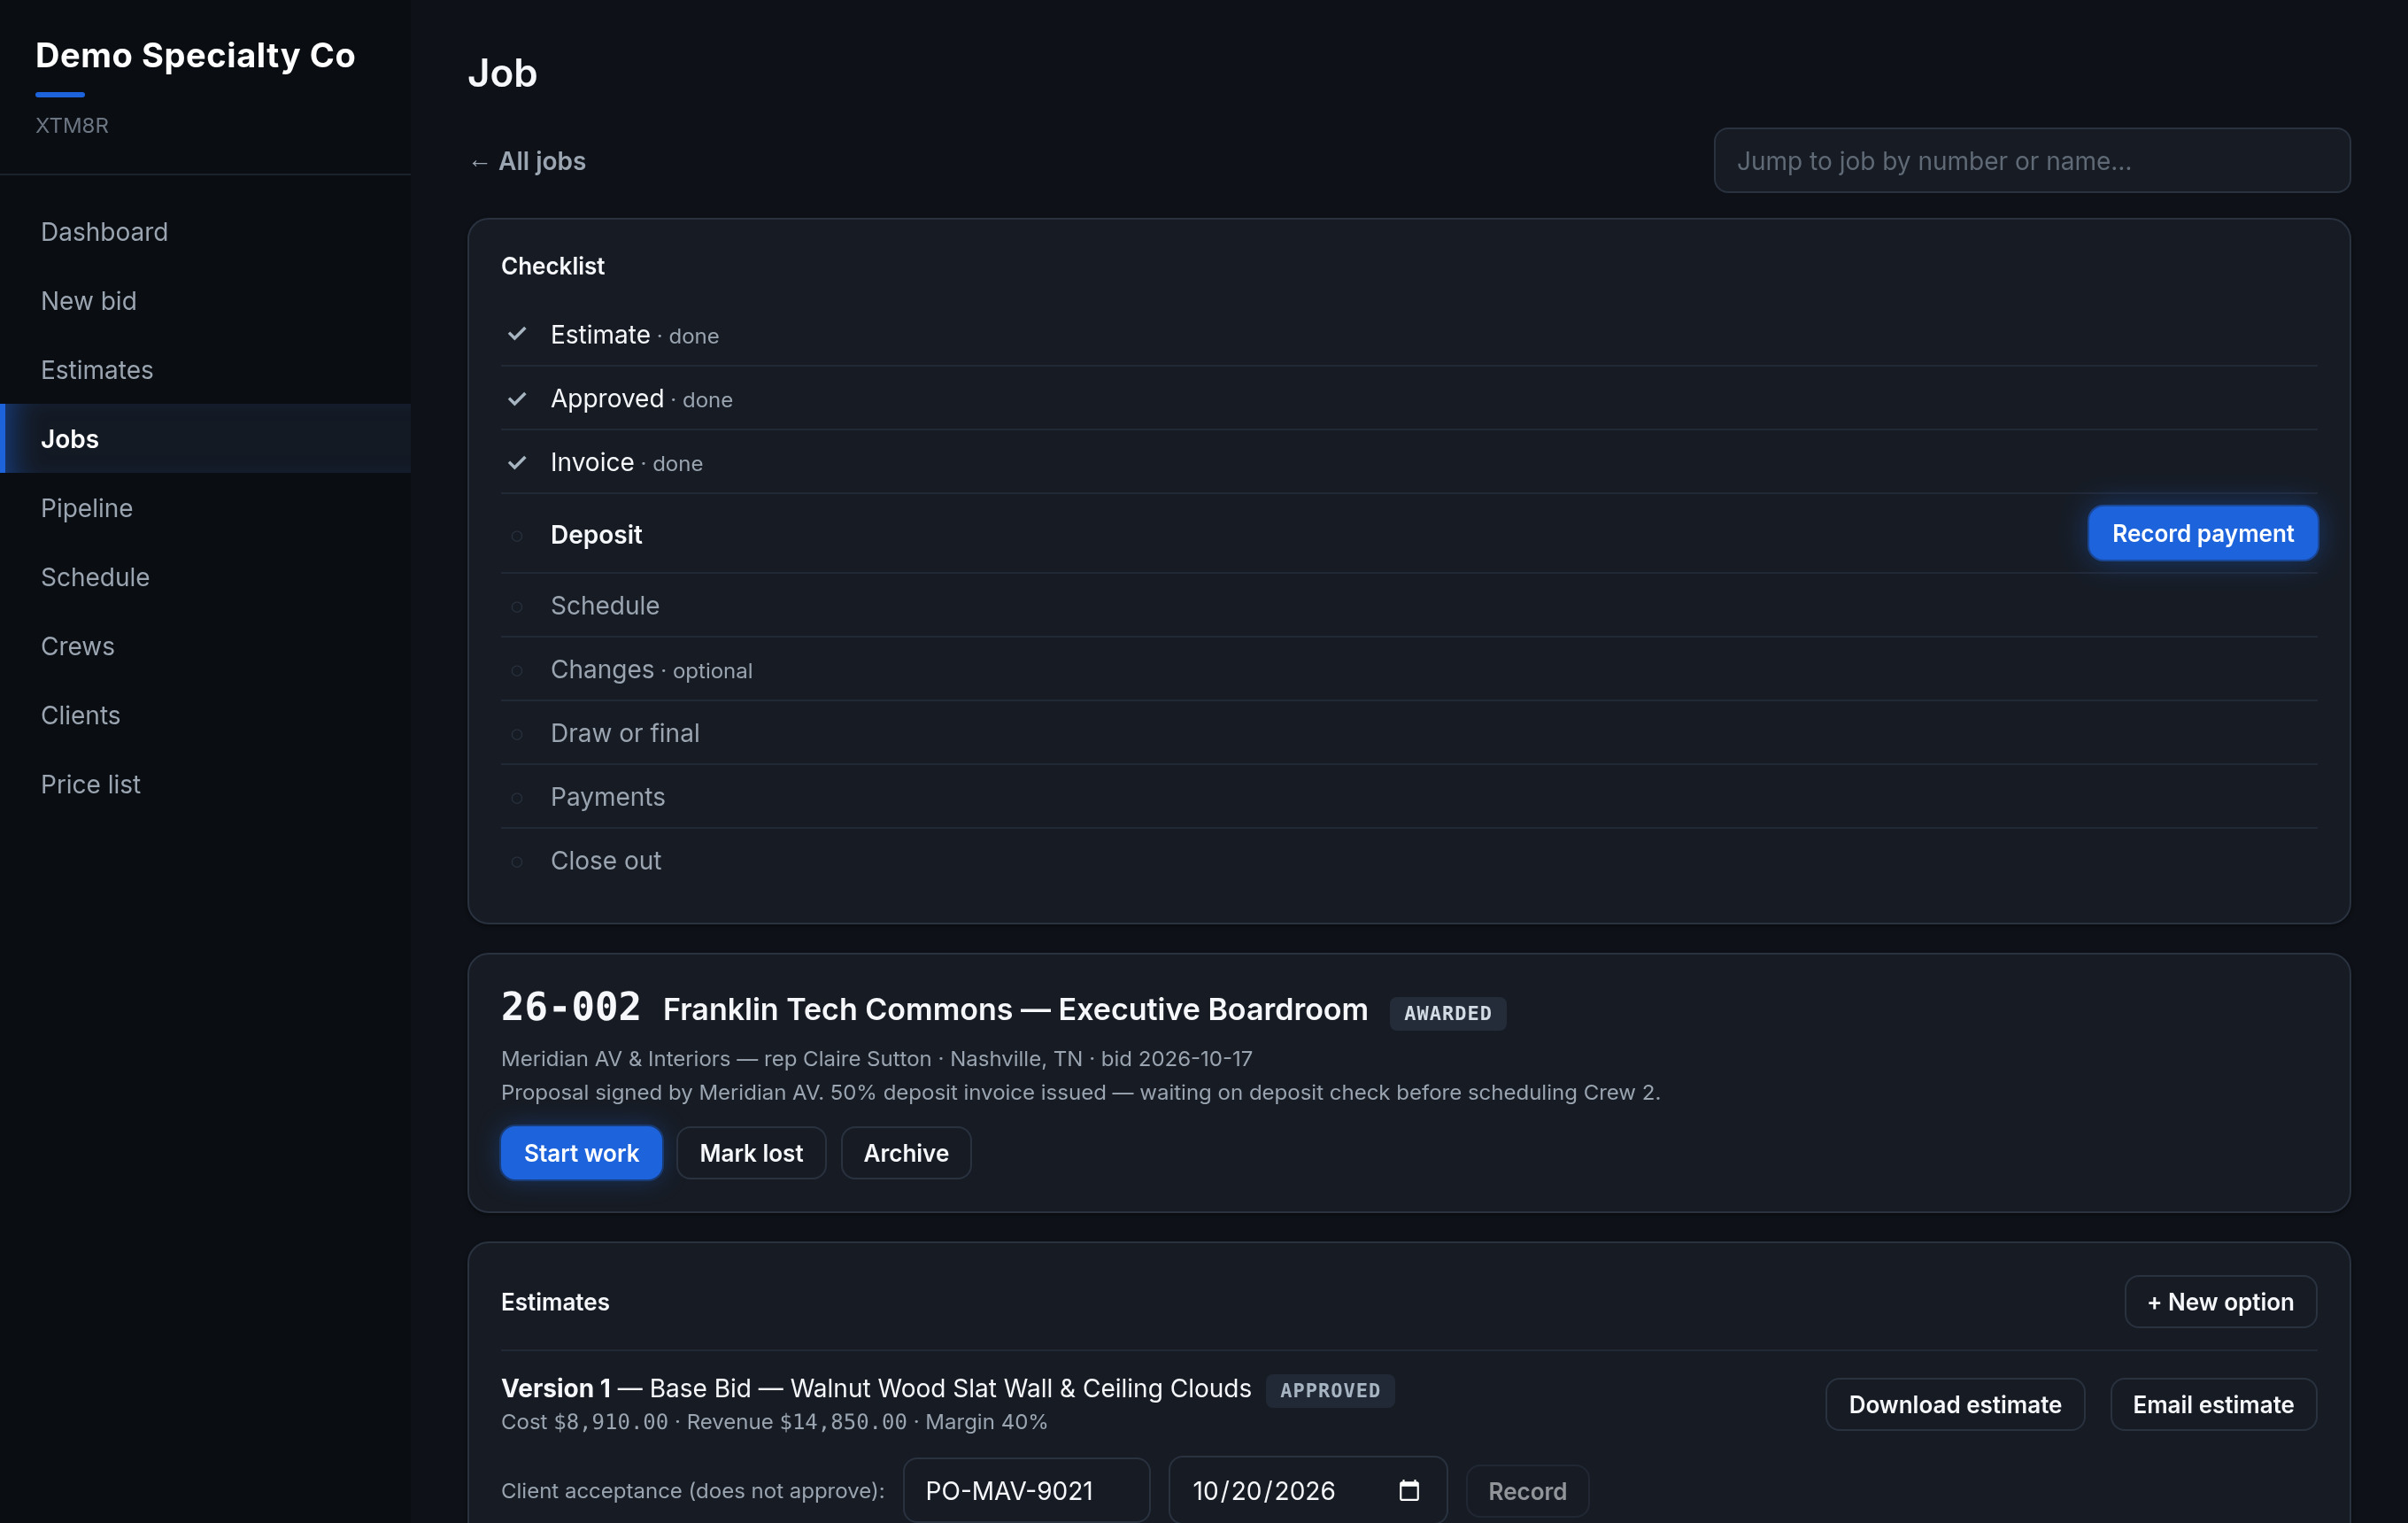Download the Version 1 estimate
Screen dimensions: 2408x1523
(1954, 1404)
